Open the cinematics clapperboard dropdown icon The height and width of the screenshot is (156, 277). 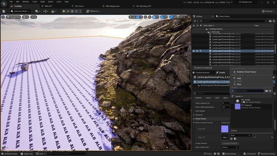54,11
